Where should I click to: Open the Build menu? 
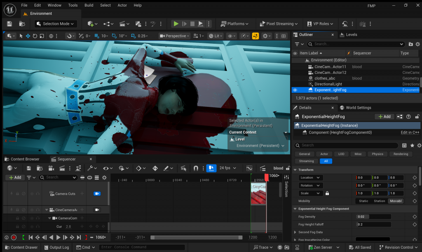89,5
